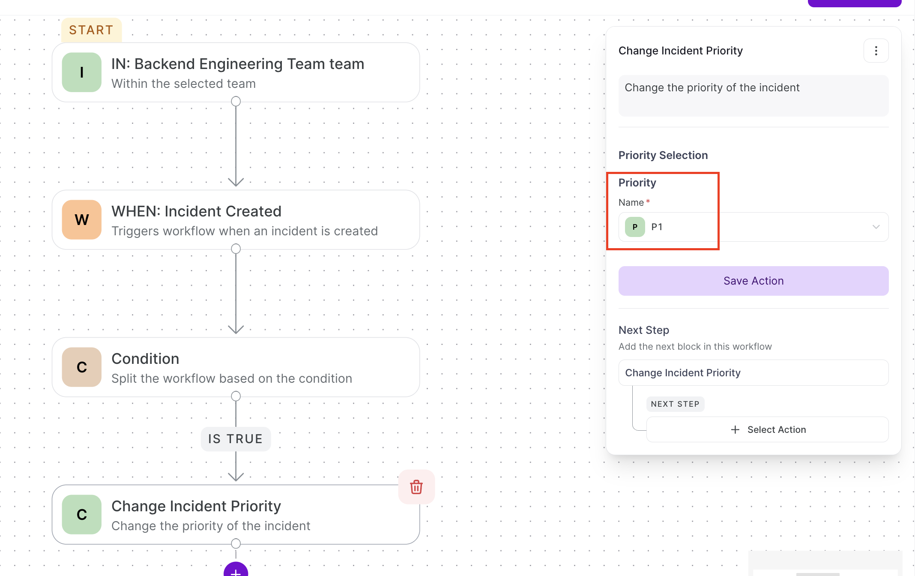Delete block using red trash icon
The height and width of the screenshot is (576, 915).
(x=416, y=487)
